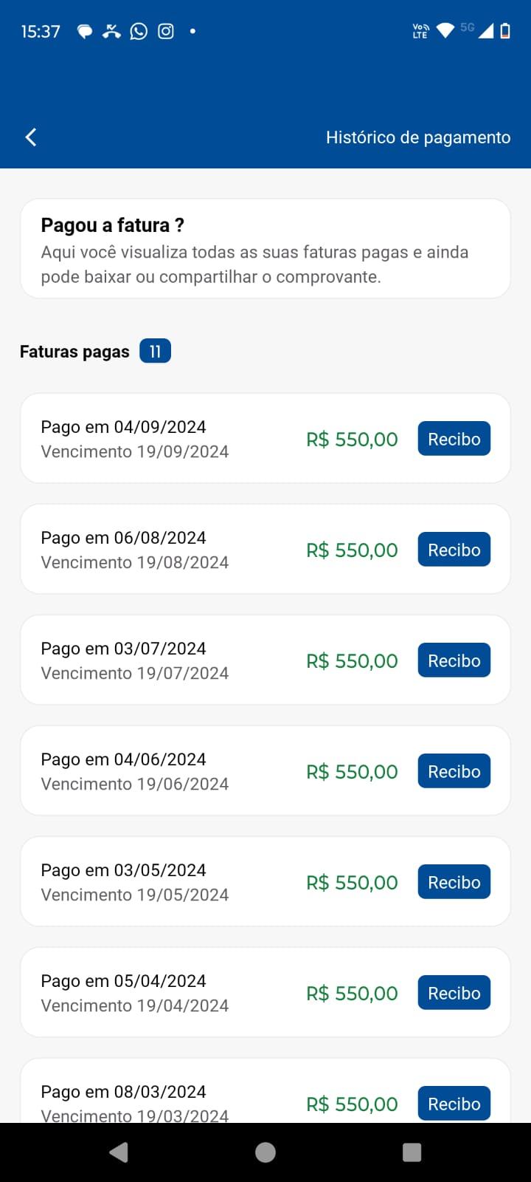Image resolution: width=531 pixels, height=1182 pixels.
Task: Tap Wi-Fi signal icon in status bar
Action: pyautogui.click(x=445, y=30)
